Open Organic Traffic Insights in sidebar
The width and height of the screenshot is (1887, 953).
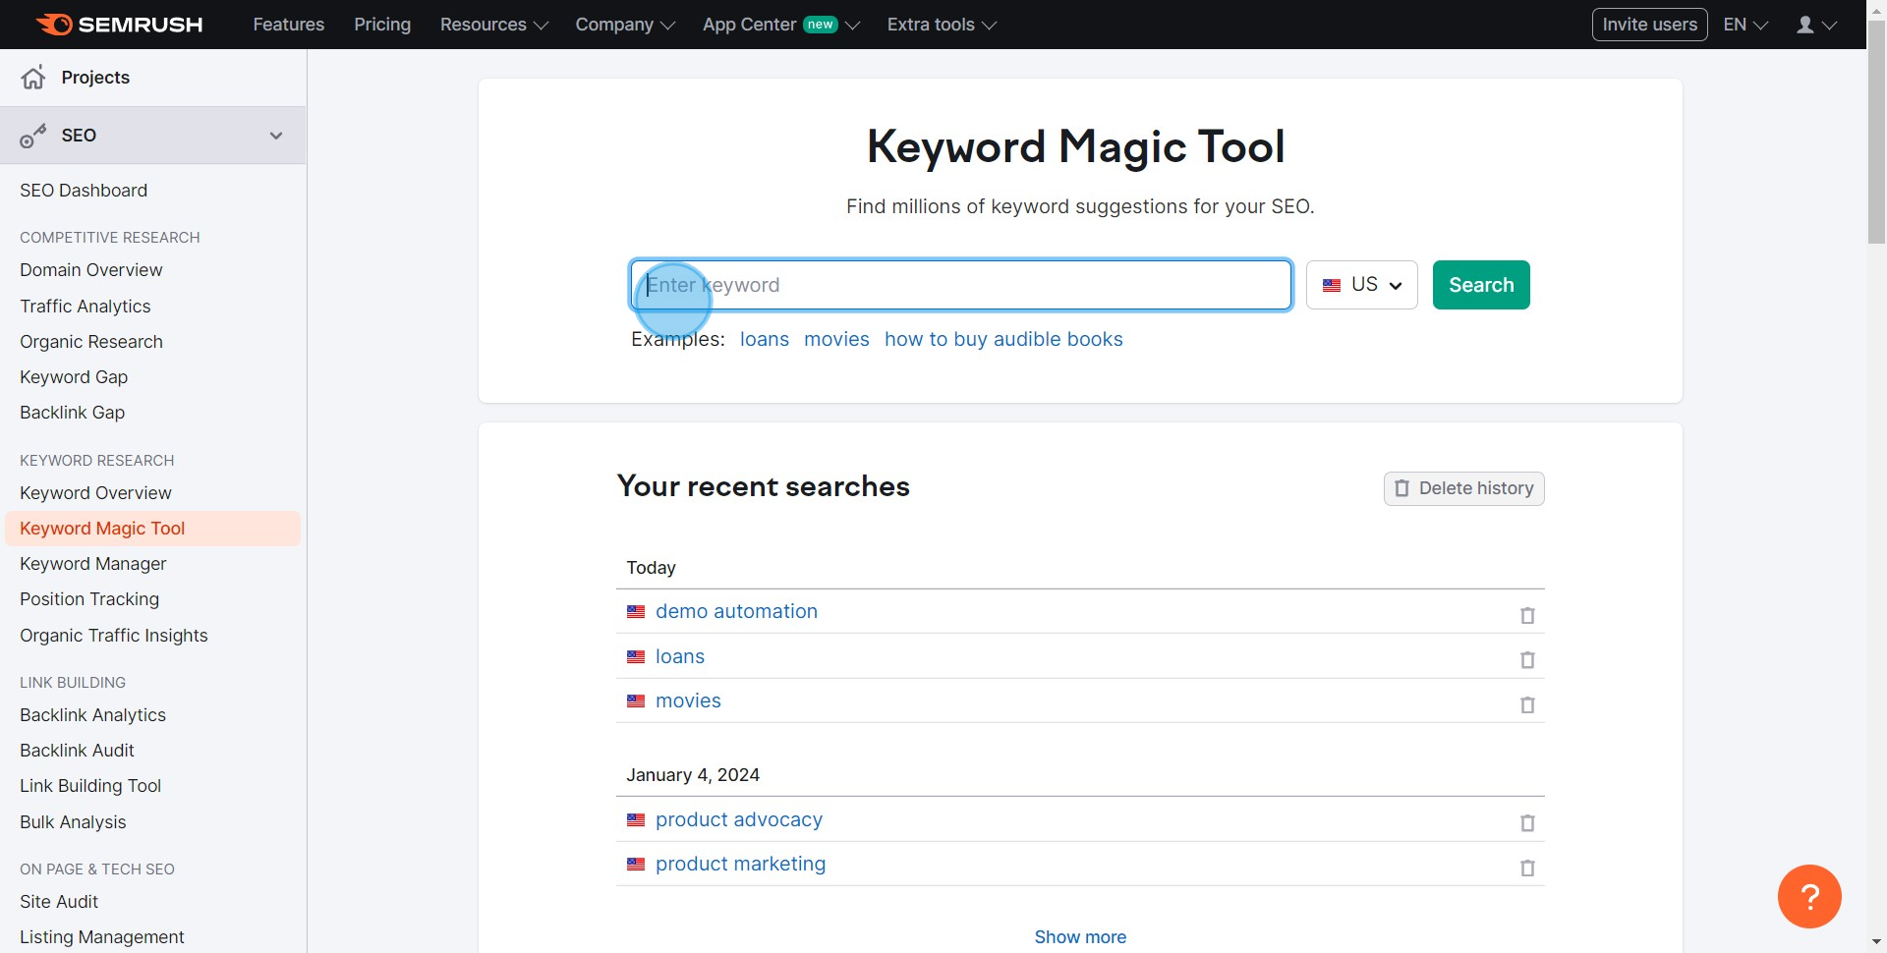click(x=114, y=636)
